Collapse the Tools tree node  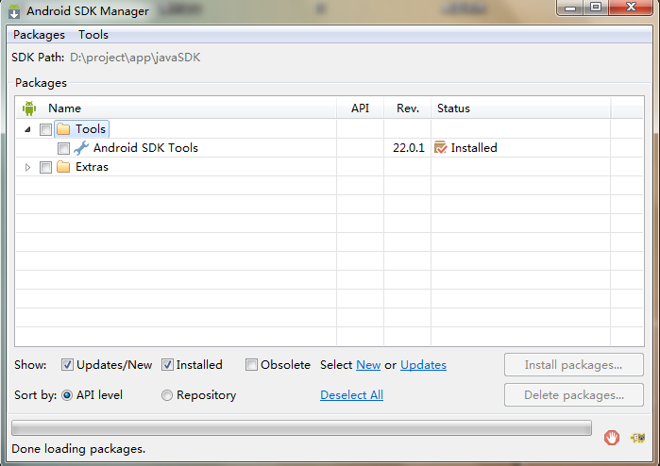pyautogui.click(x=27, y=129)
